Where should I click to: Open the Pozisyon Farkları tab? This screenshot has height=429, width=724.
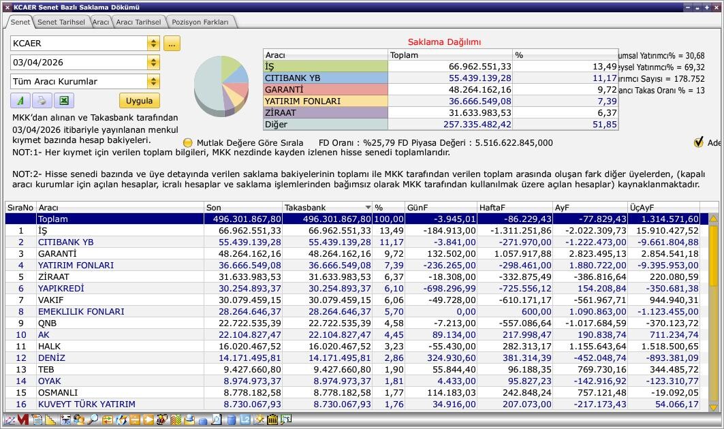point(200,22)
